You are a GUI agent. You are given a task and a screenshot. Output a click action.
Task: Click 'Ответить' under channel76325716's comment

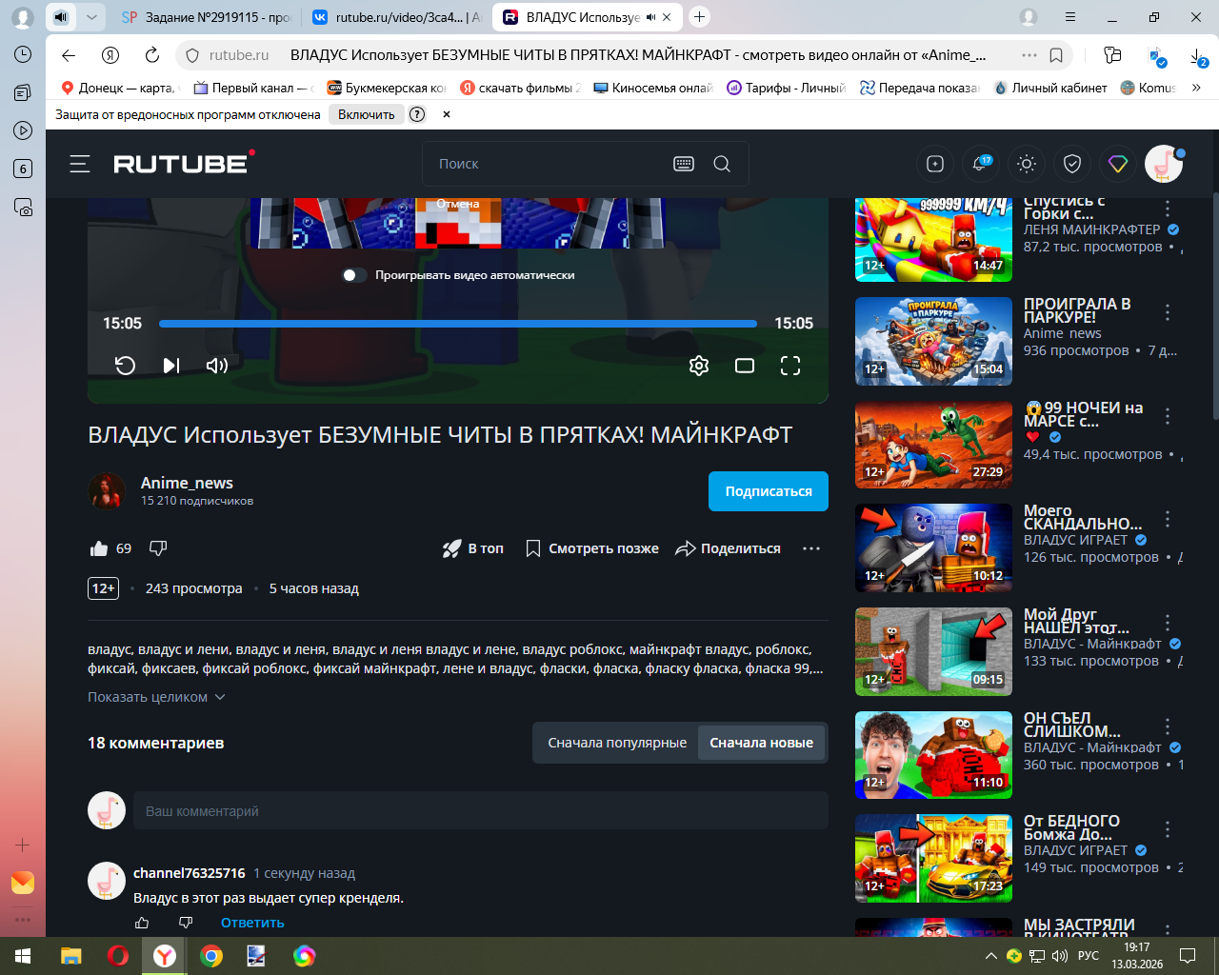click(252, 923)
